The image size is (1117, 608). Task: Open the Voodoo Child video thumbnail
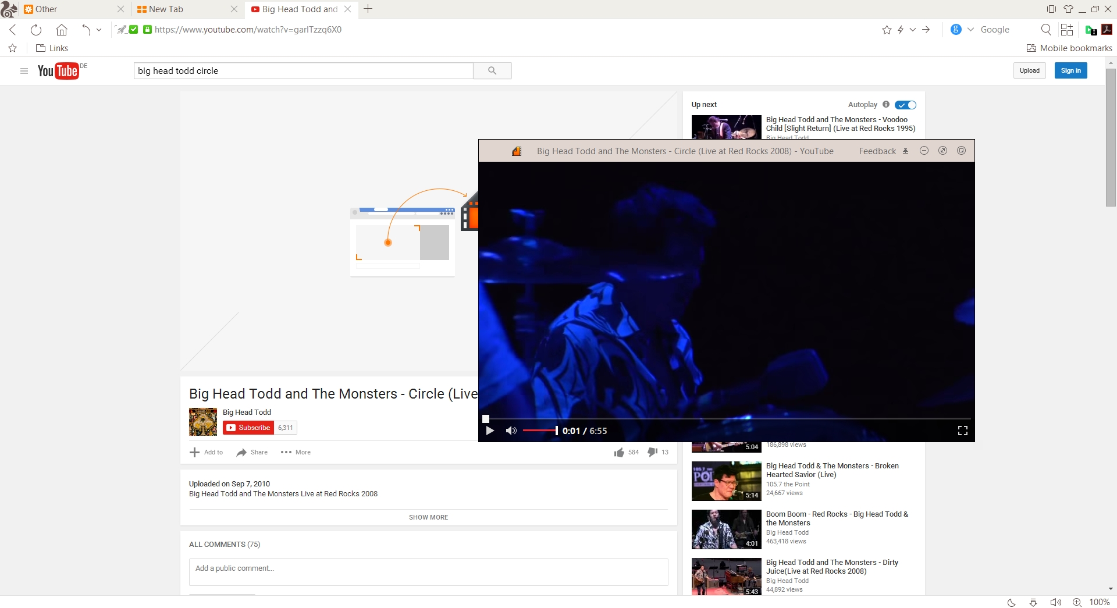(726, 127)
